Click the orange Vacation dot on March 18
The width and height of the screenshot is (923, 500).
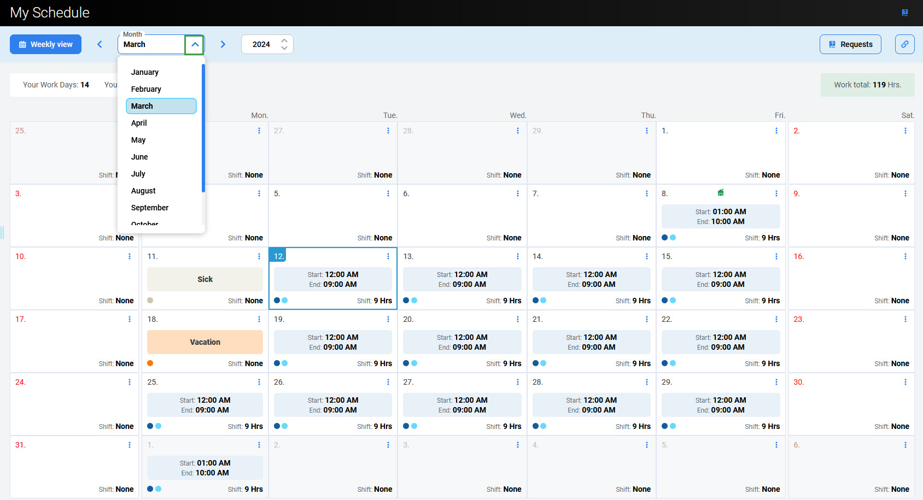pyautogui.click(x=150, y=363)
